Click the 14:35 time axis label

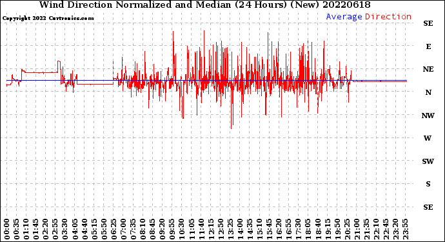point(250,229)
